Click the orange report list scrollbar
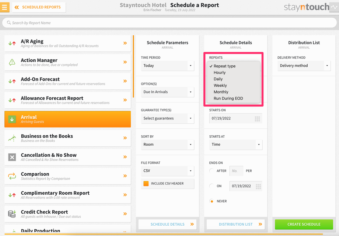The image size is (339, 236). tap(133, 66)
